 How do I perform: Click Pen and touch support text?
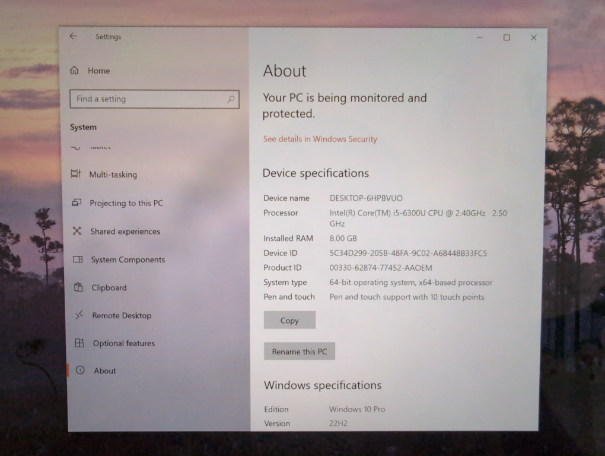pyautogui.click(x=407, y=297)
